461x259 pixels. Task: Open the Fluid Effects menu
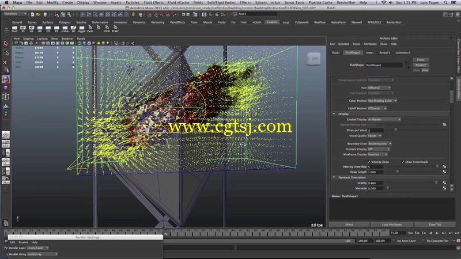pos(153,2)
